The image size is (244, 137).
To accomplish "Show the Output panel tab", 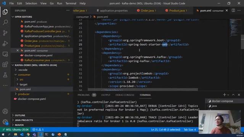I will pyautogui.click(x=106, y=95).
